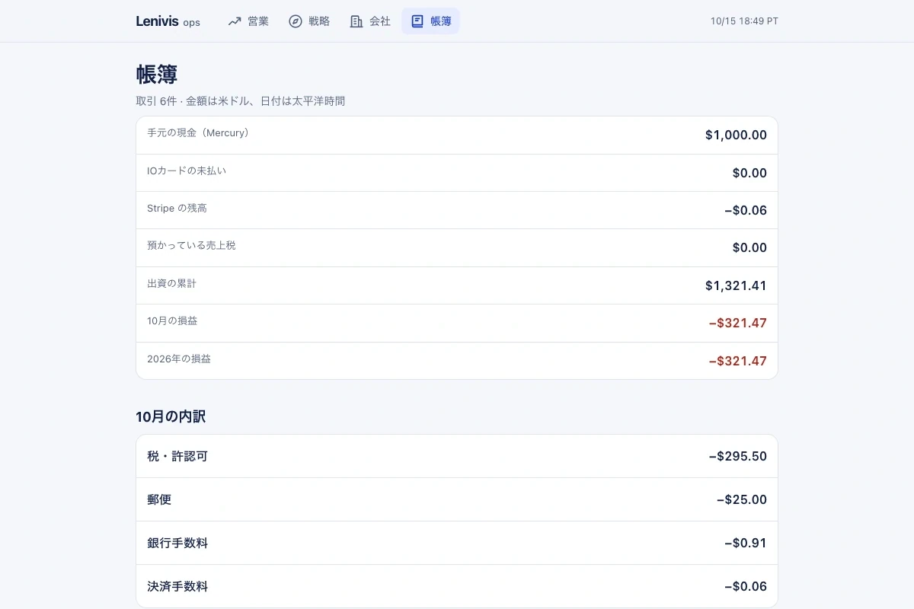Select the 預かっている売上税 label
The width and height of the screenshot is (914, 609).
191,245
